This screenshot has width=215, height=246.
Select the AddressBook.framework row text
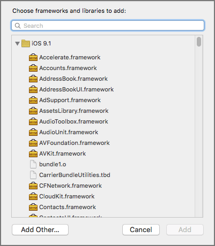click(x=73, y=79)
